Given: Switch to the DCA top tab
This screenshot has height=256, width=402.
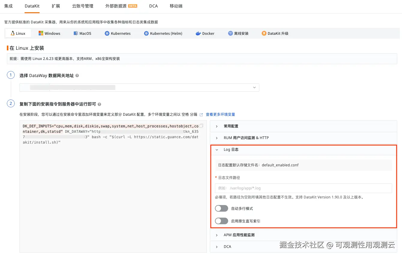Looking at the screenshot, I should point(153,6).
